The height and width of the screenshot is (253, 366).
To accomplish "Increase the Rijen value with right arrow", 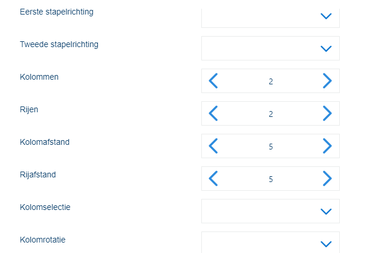I will click(x=327, y=113).
